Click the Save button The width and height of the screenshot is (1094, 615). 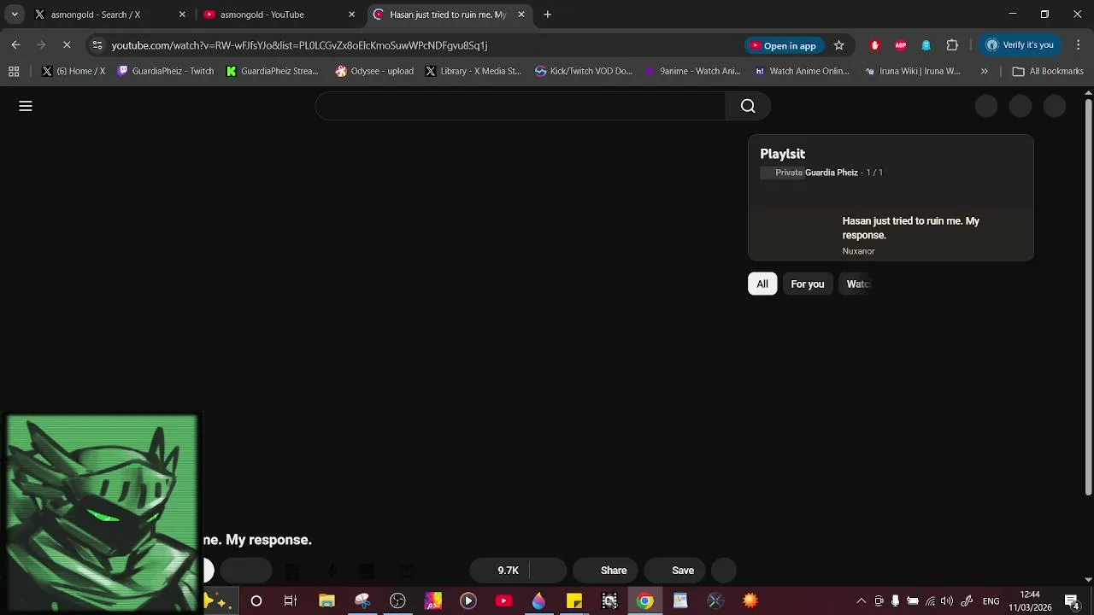pyautogui.click(x=673, y=571)
